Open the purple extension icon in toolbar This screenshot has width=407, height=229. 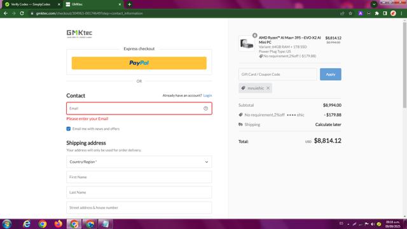click(361, 13)
